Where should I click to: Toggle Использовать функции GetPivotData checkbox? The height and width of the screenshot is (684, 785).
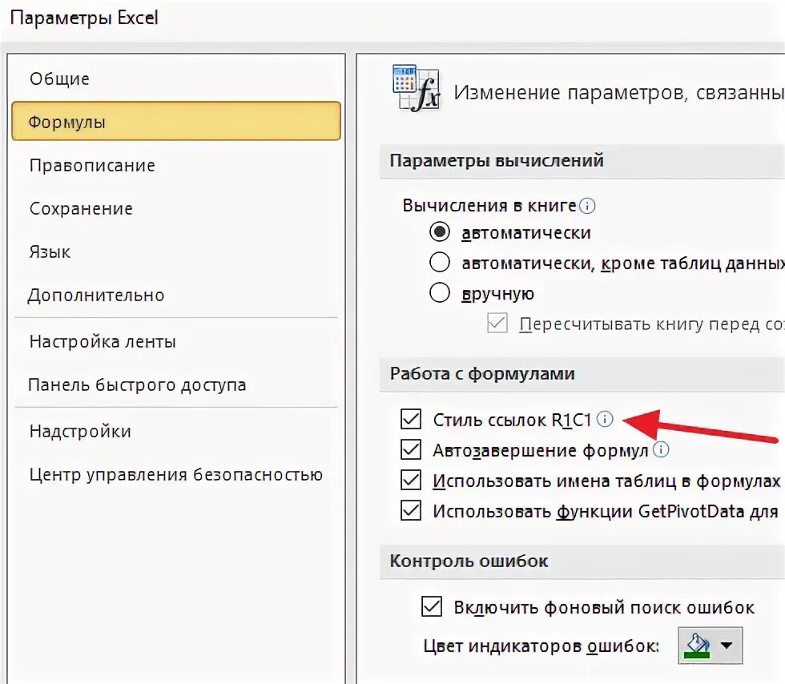coord(411,511)
